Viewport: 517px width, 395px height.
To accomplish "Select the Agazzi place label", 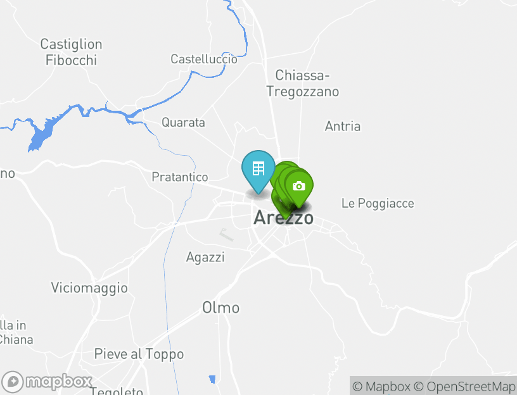I will pyautogui.click(x=205, y=257).
